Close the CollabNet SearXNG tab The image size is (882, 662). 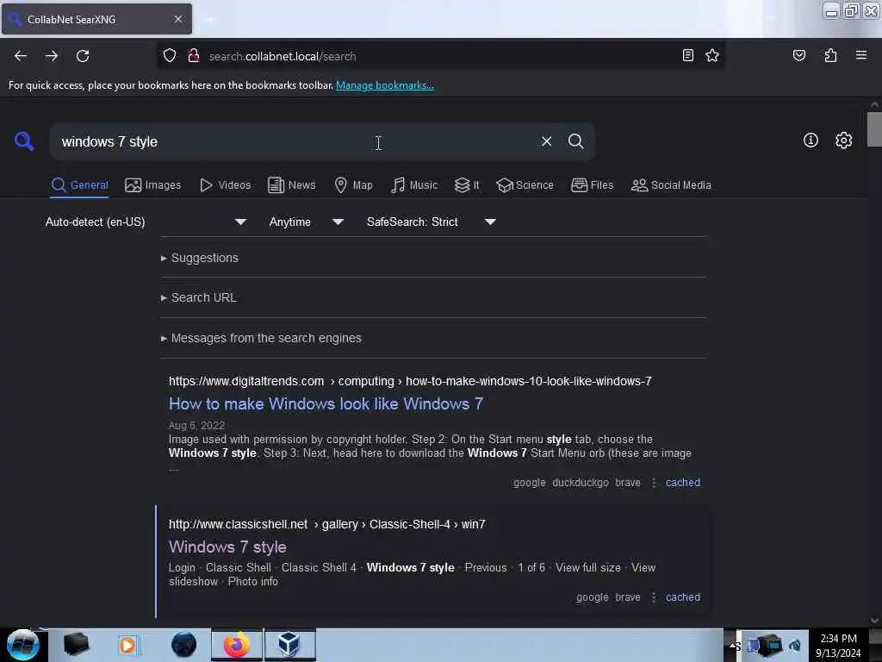[x=177, y=19]
